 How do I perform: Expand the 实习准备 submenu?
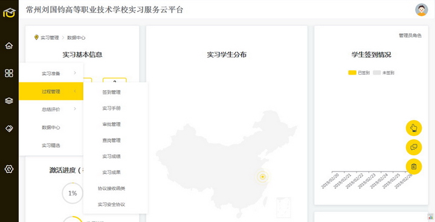(x=51, y=73)
